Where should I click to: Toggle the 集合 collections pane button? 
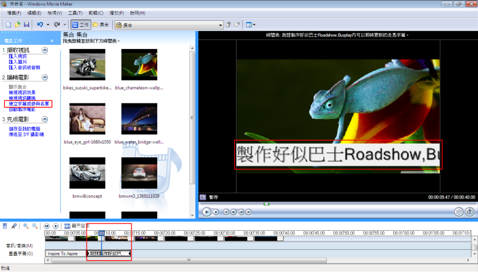pyautogui.click(x=101, y=25)
